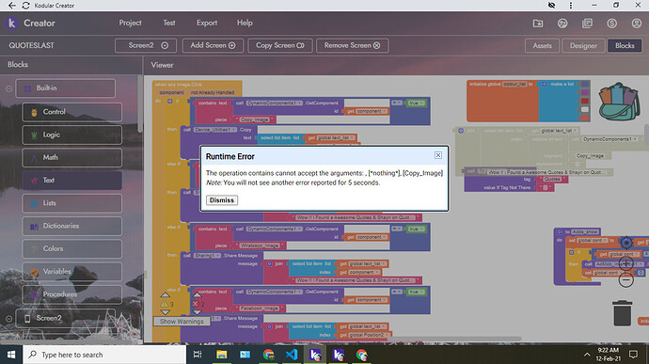Click Show Warnings button

182,322
